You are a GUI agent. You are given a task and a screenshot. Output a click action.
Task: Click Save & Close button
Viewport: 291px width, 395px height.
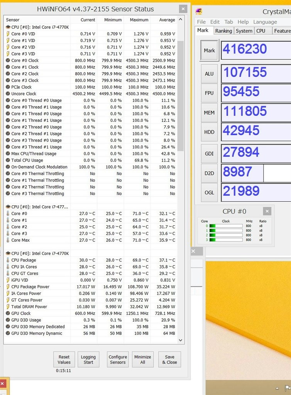tap(169, 360)
